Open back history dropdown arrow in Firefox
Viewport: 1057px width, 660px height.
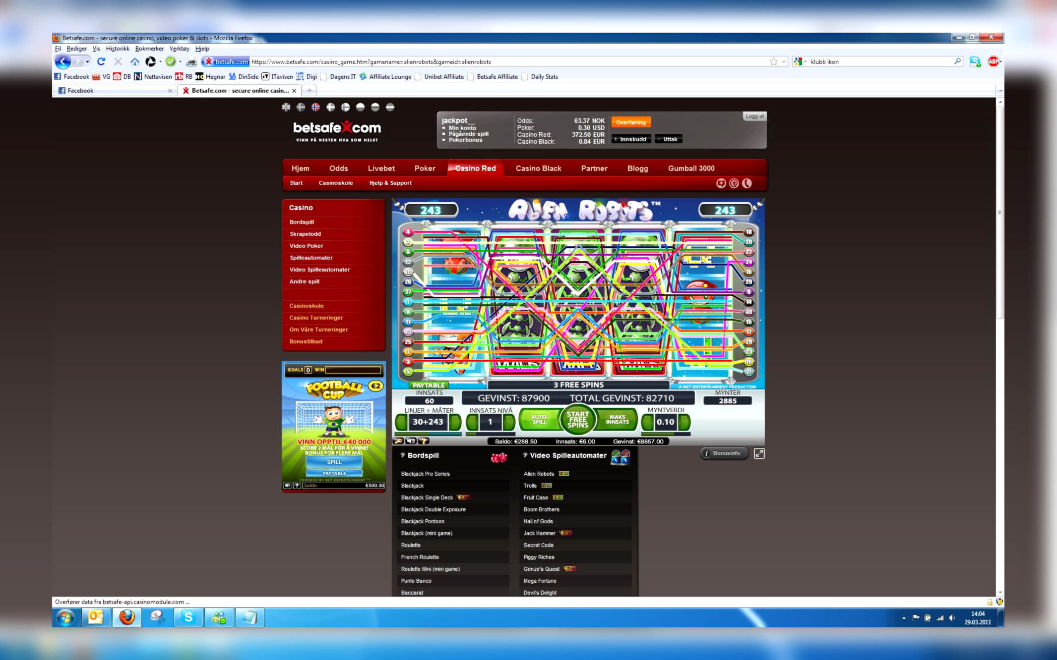tap(87, 61)
